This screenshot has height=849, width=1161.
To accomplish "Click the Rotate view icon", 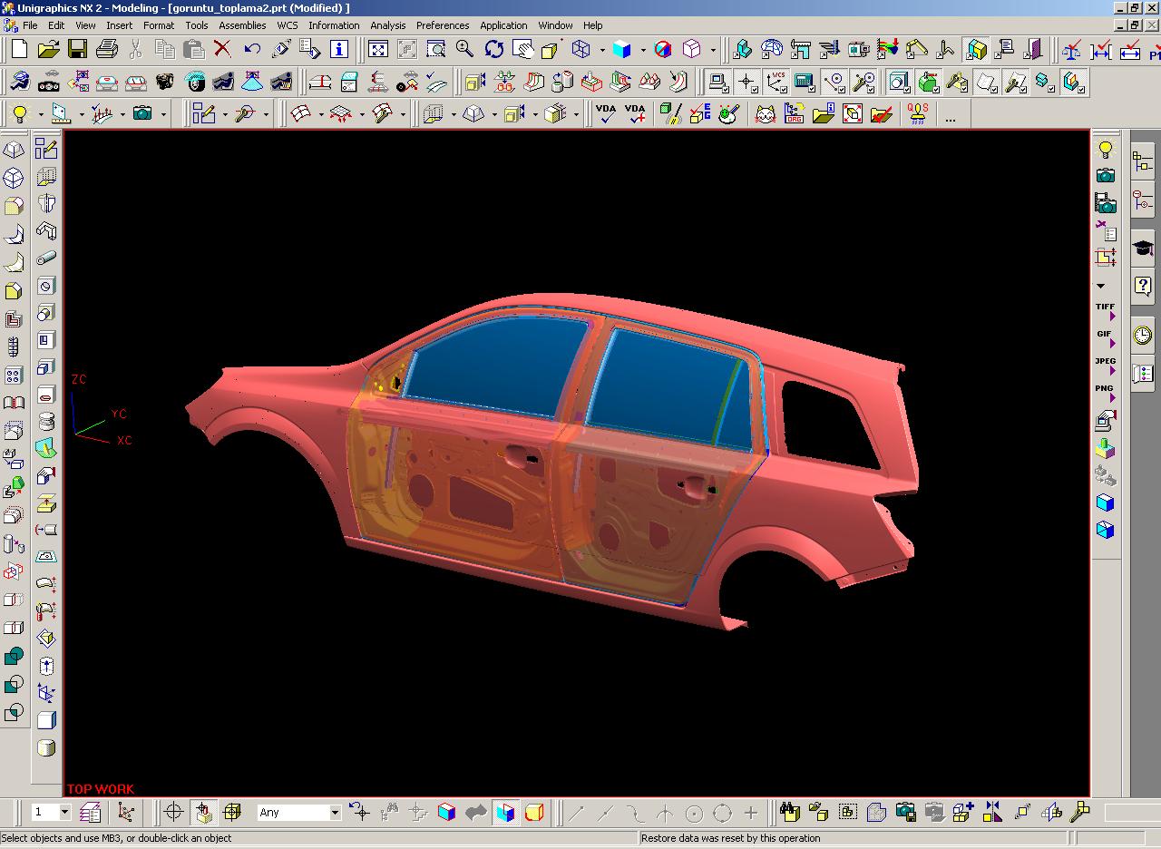I will (x=494, y=49).
